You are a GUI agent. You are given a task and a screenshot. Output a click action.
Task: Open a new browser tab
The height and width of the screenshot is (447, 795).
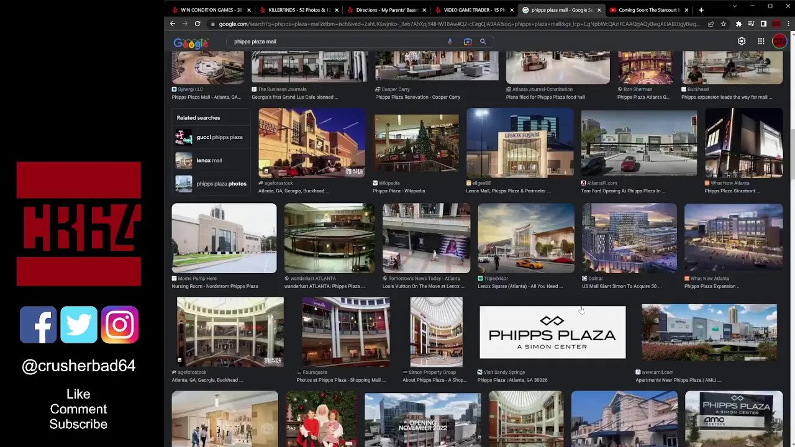coord(701,10)
